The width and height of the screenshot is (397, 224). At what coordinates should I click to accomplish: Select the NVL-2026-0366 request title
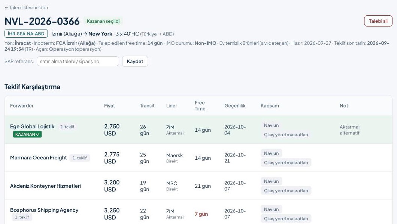(42, 21)
